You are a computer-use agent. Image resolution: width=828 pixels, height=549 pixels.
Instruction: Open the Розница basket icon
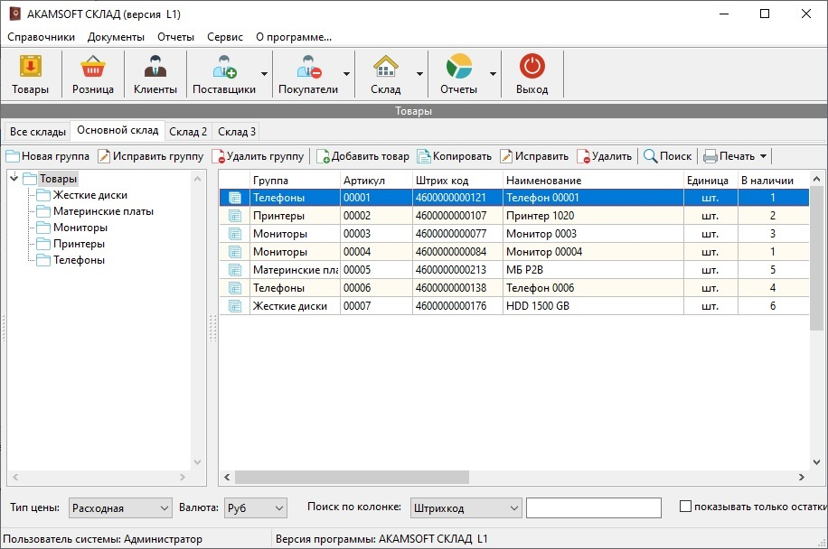click(x=92, y=73)
